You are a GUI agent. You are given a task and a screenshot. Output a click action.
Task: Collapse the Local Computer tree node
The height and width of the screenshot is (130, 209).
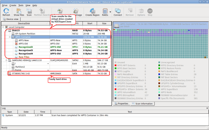click(3, 27)
